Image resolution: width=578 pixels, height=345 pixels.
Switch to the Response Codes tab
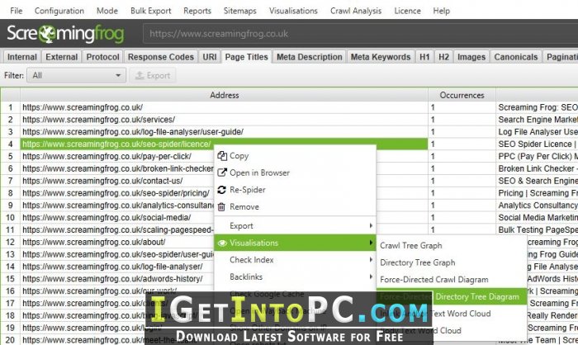click(161, 57)
